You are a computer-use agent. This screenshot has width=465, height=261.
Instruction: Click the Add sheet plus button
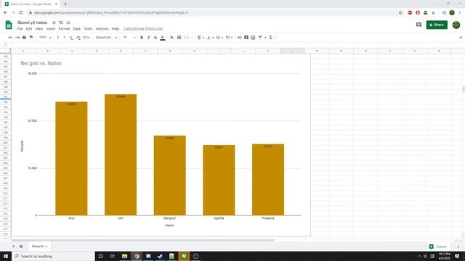[13, 246]
